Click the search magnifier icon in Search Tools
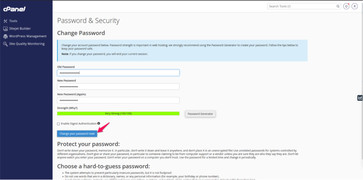Image resolution: width=363 pixels, height=180 pixels. [x=338, y=6]
